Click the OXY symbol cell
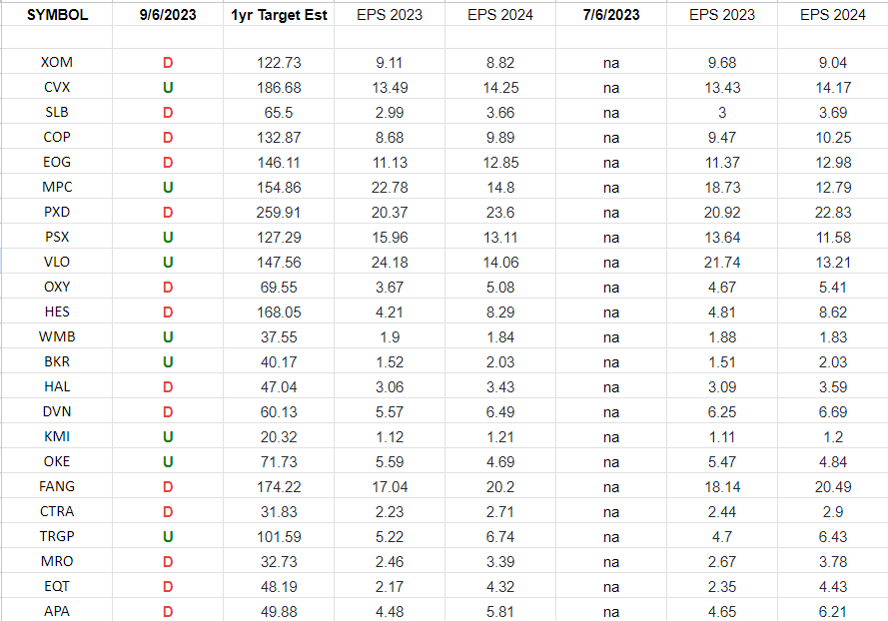 [57, 287]
